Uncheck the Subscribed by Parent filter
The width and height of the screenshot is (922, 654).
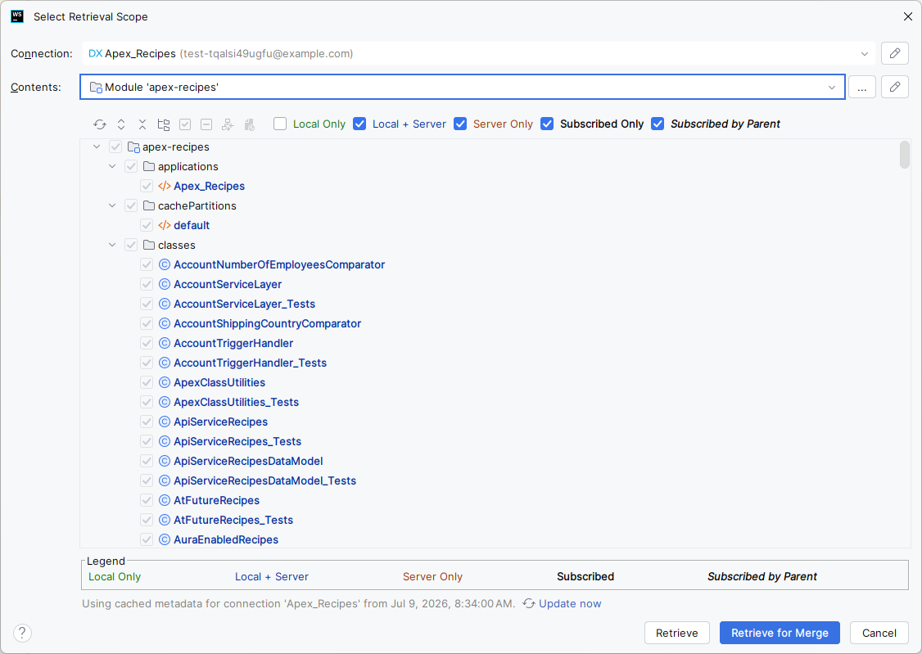pyautogui.click(x=658, y=124)
